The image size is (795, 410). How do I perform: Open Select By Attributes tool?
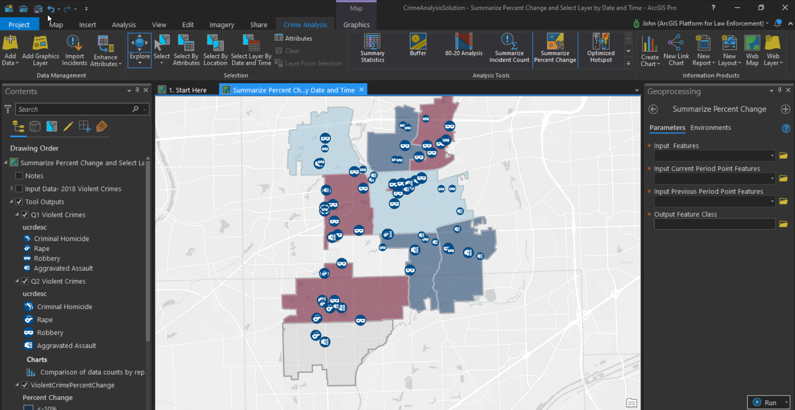pos(186,50)
